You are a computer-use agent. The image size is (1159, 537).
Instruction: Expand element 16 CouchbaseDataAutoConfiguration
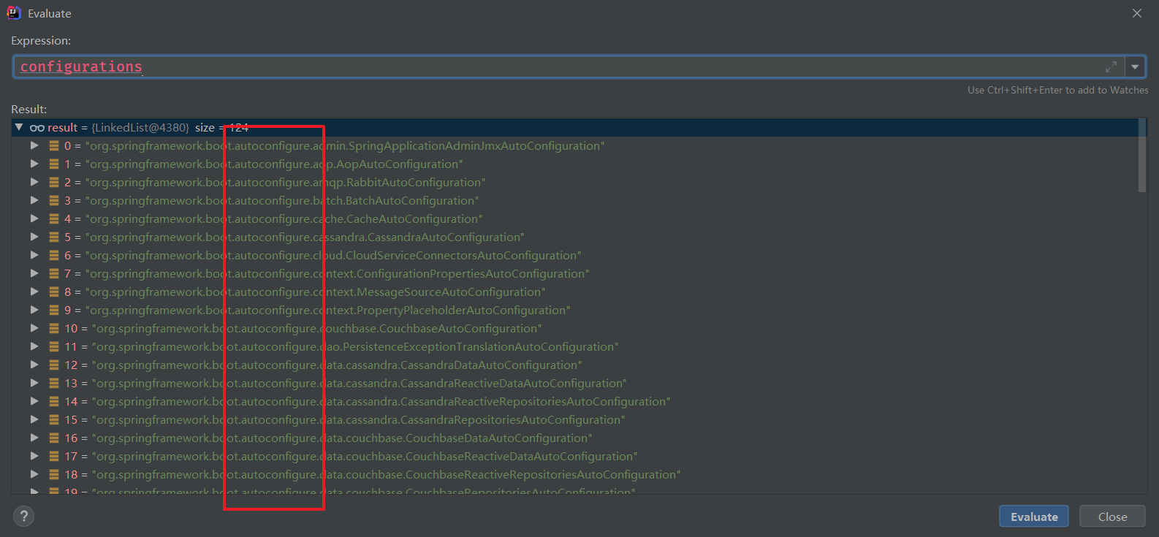pyautogui.click(x=34, y=438)
